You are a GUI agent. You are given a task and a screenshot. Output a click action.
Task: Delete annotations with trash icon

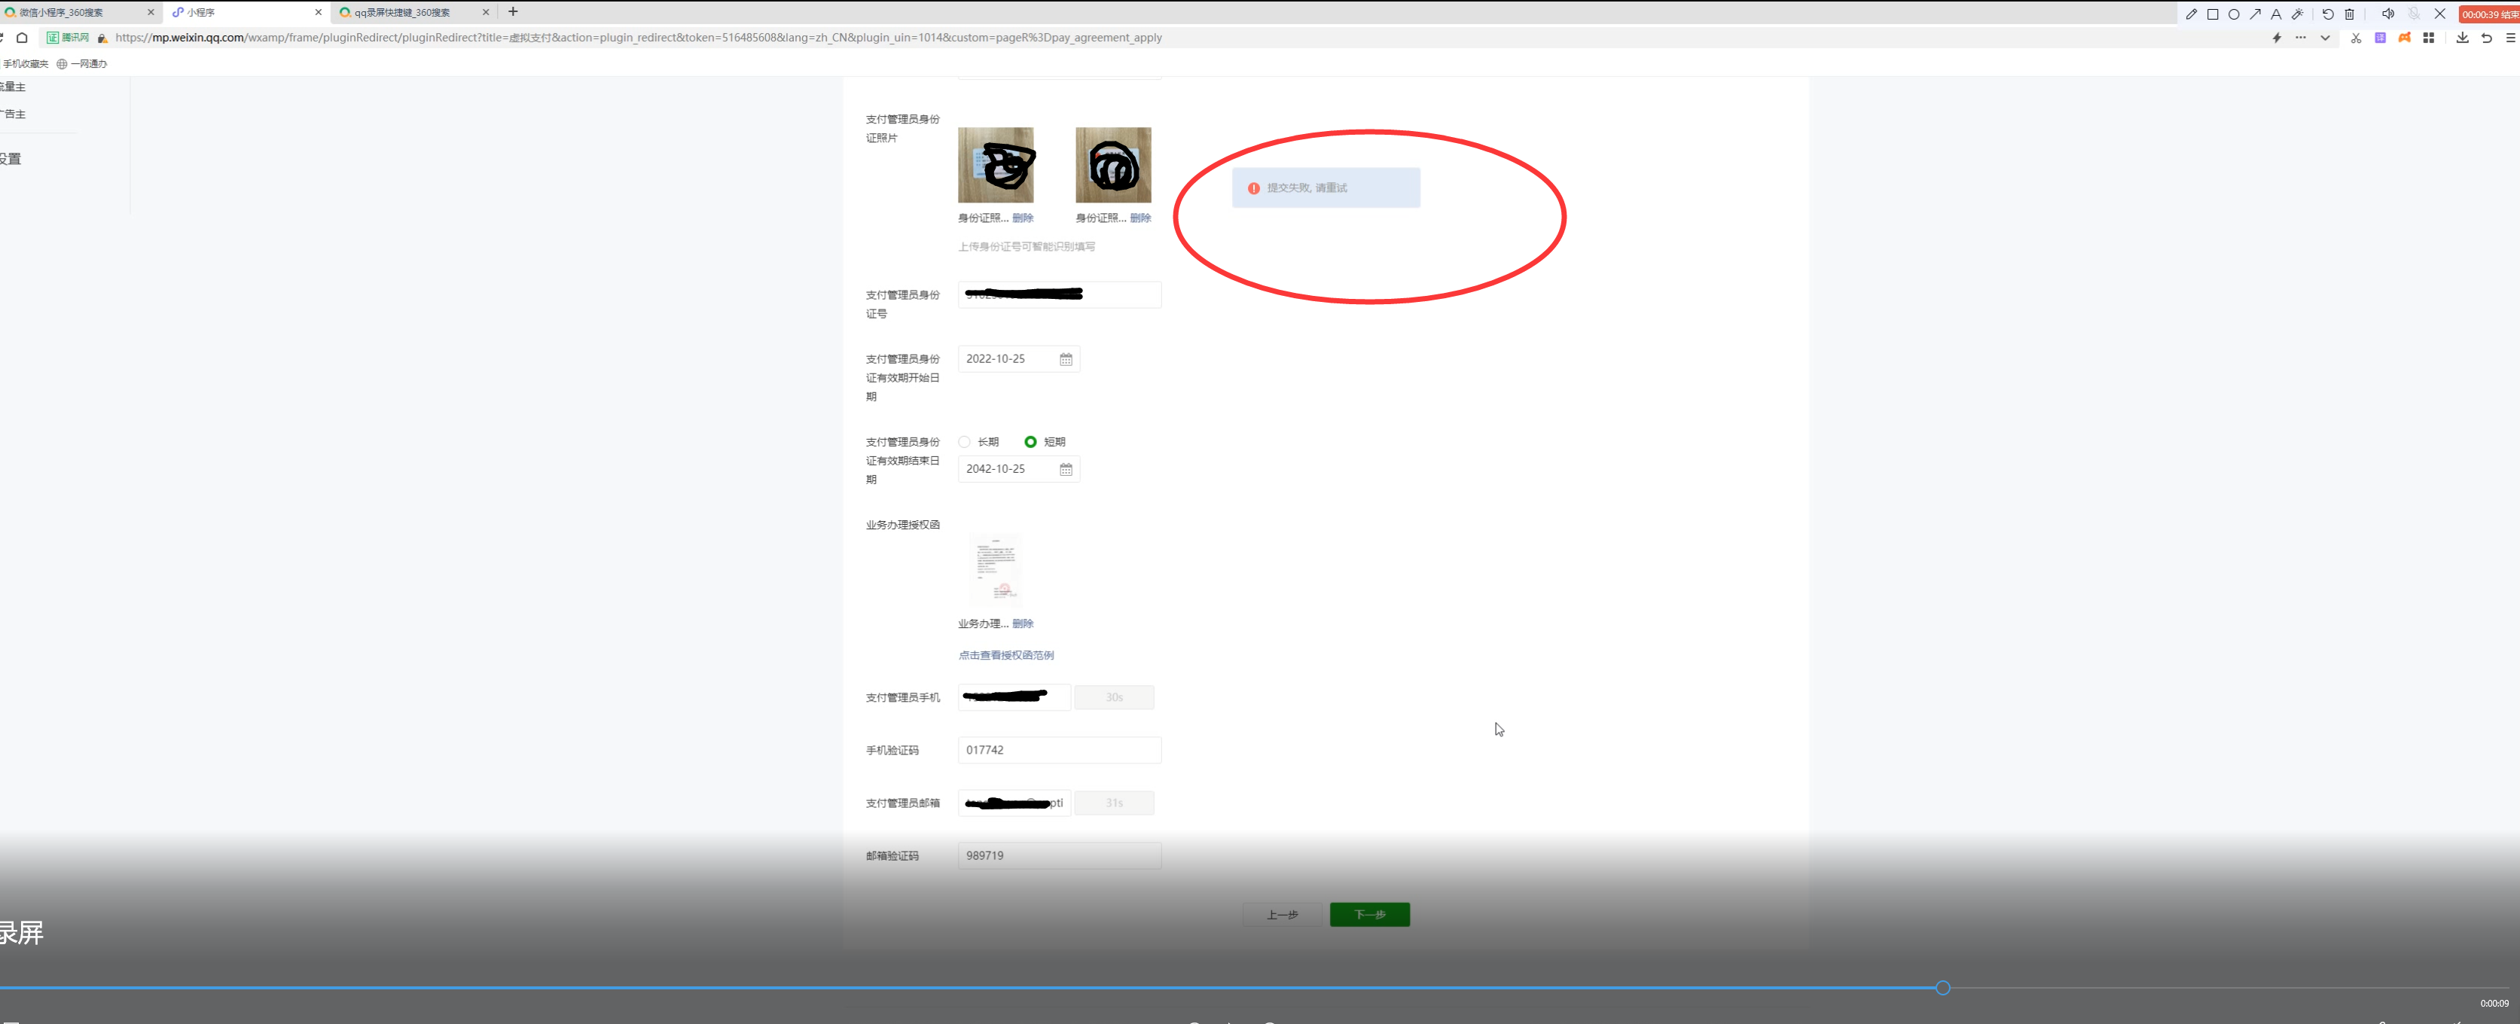tap(2350, 14)
